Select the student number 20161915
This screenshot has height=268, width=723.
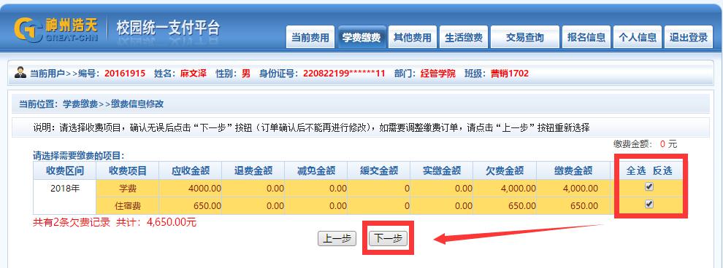coord(125,73)
